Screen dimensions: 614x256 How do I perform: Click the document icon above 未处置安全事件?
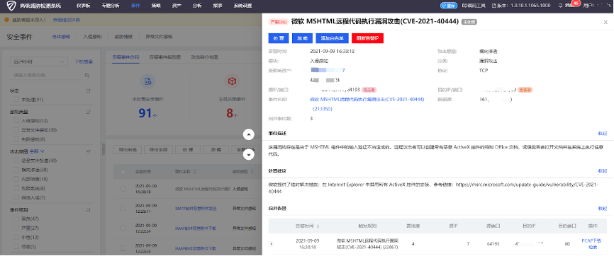(148, 81)
